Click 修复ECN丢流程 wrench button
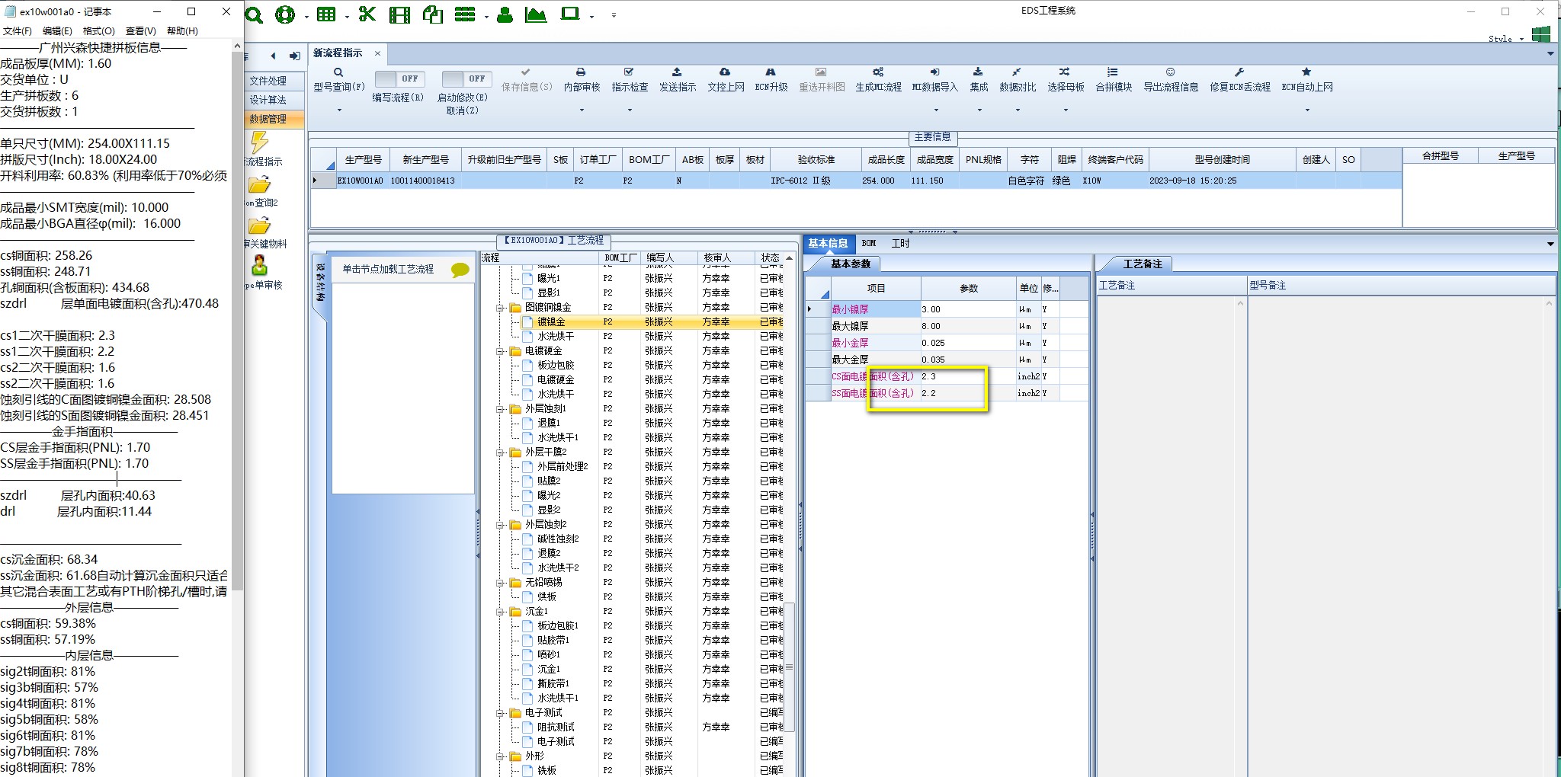Viewport: 1561px width, 777px height. coord(1240,80)
